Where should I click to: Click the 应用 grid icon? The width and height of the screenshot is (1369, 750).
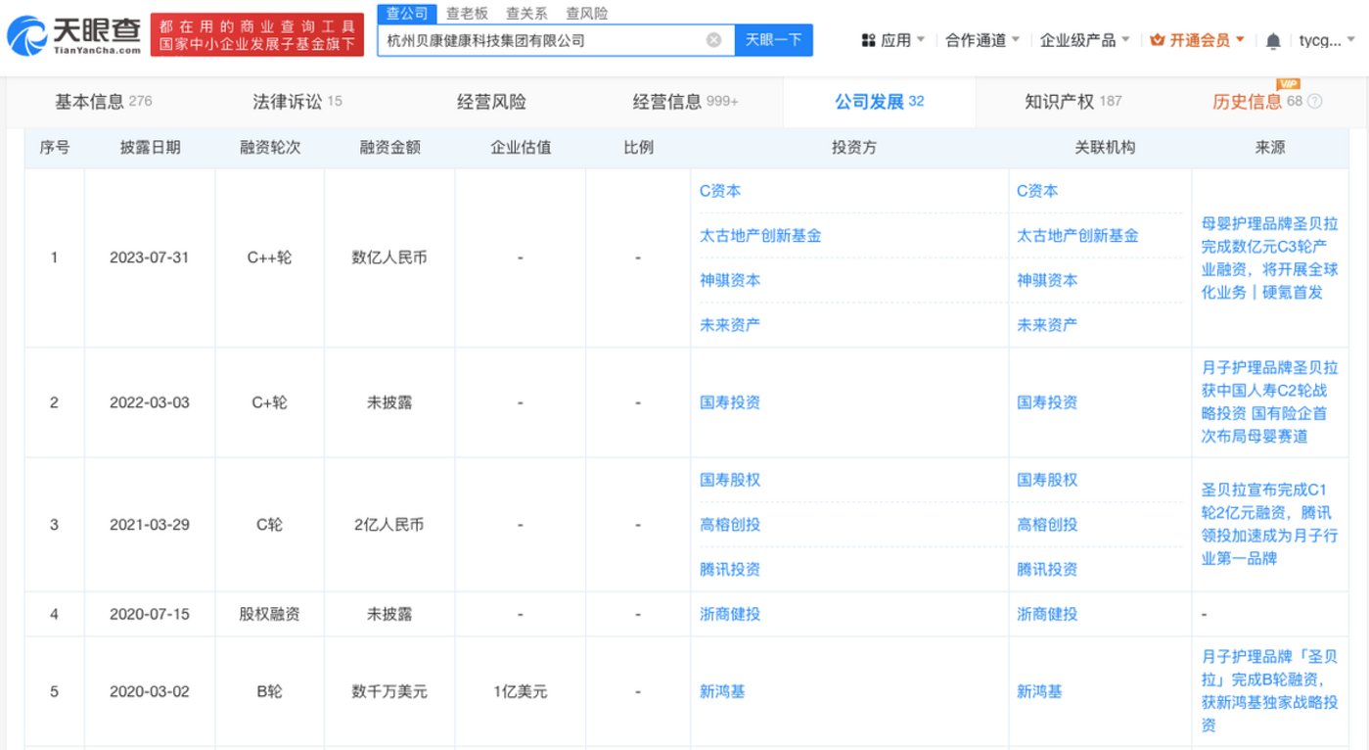867,40
